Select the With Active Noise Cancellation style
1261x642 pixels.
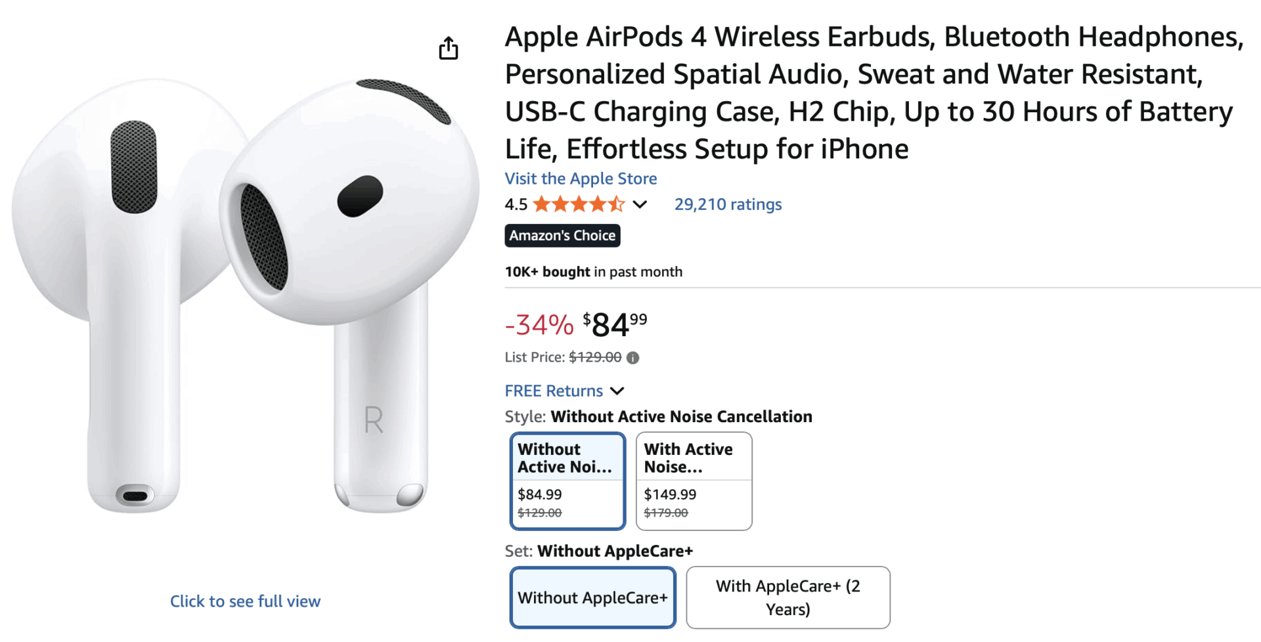coord(694,481)
